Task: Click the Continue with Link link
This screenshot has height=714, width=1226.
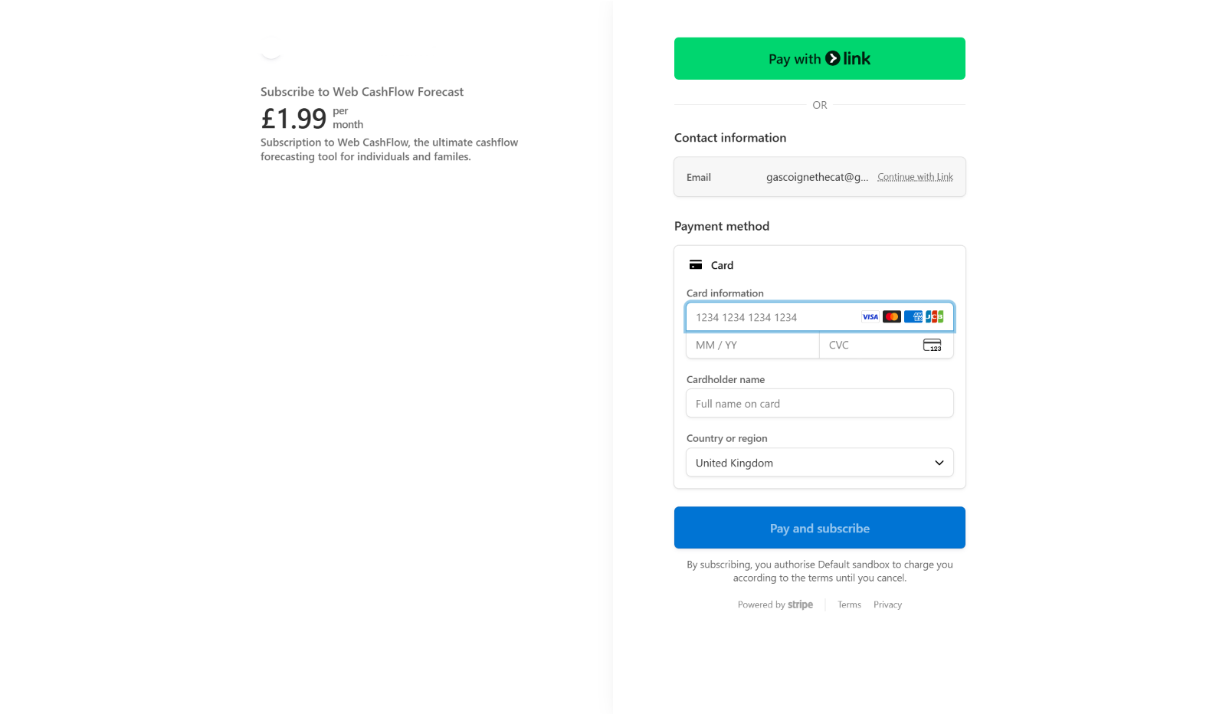Action: click(x=915, y=177)
